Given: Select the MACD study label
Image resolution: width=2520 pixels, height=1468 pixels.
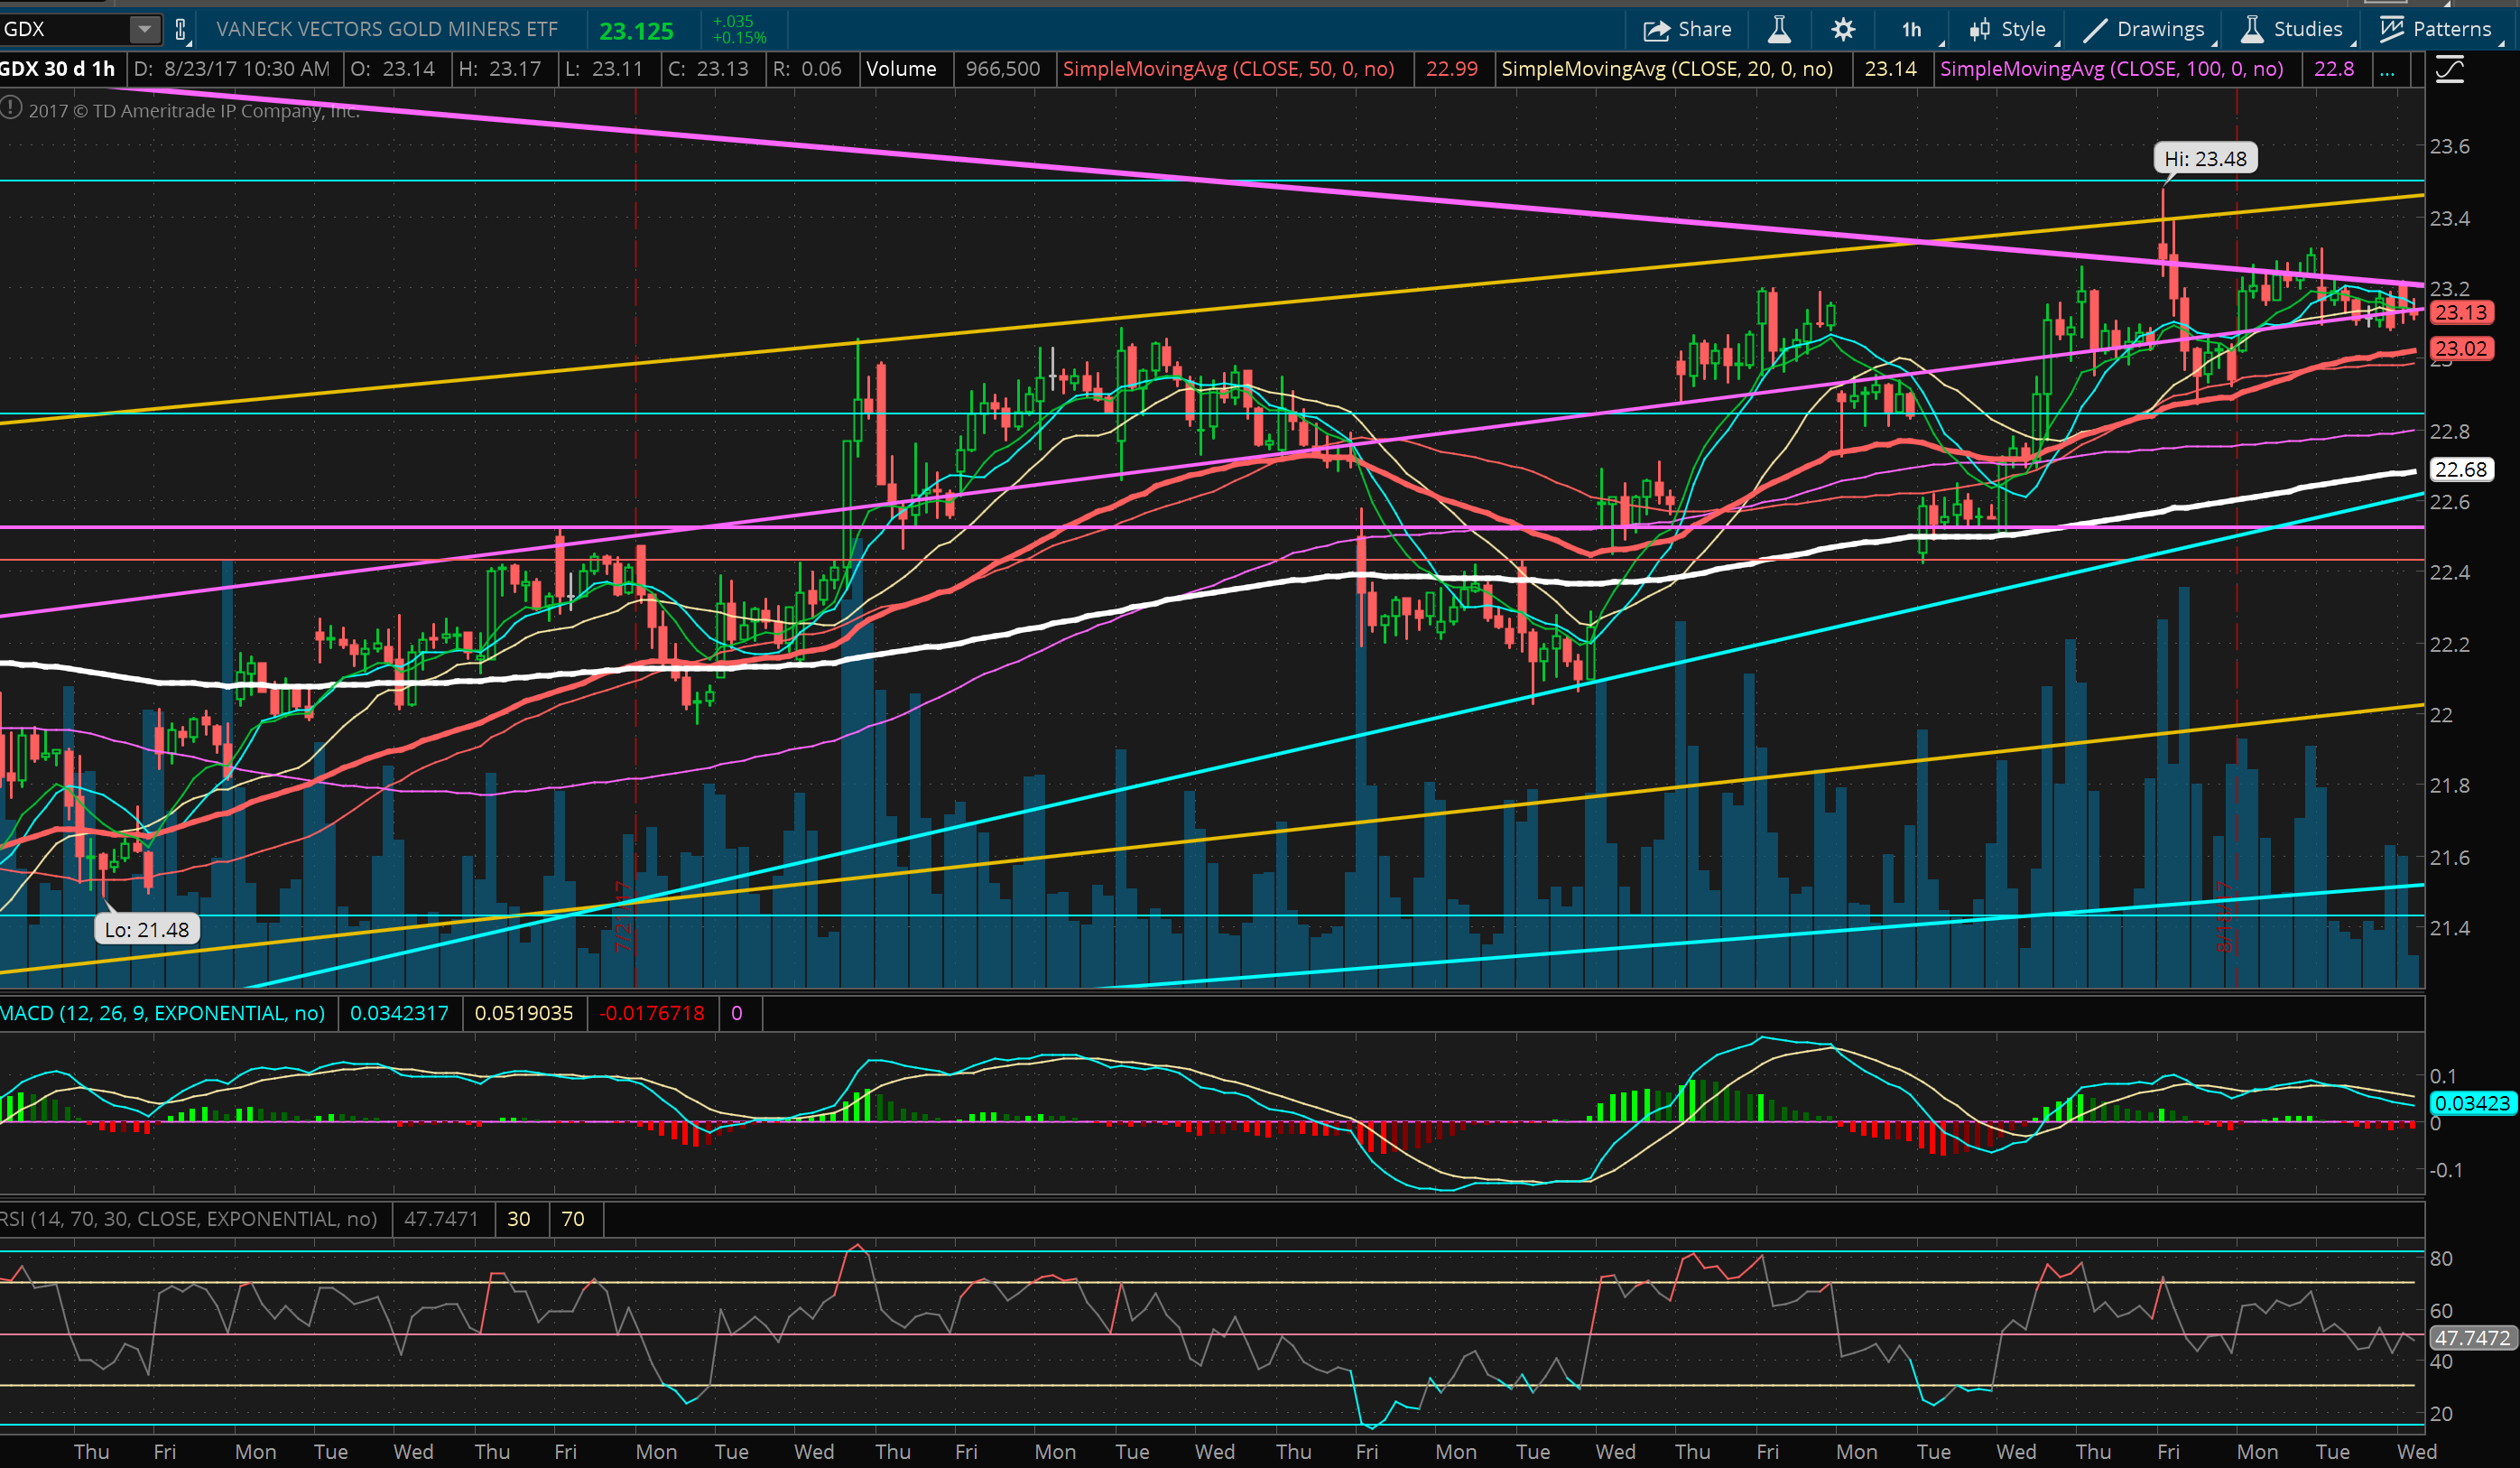Looking at the screenshot, I should point(163,1013).
